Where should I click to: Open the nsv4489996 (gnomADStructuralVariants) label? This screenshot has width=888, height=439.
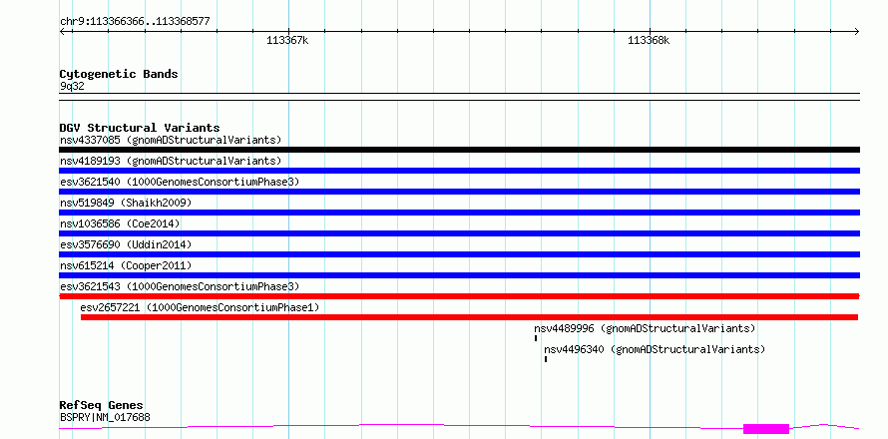point(645,328)
